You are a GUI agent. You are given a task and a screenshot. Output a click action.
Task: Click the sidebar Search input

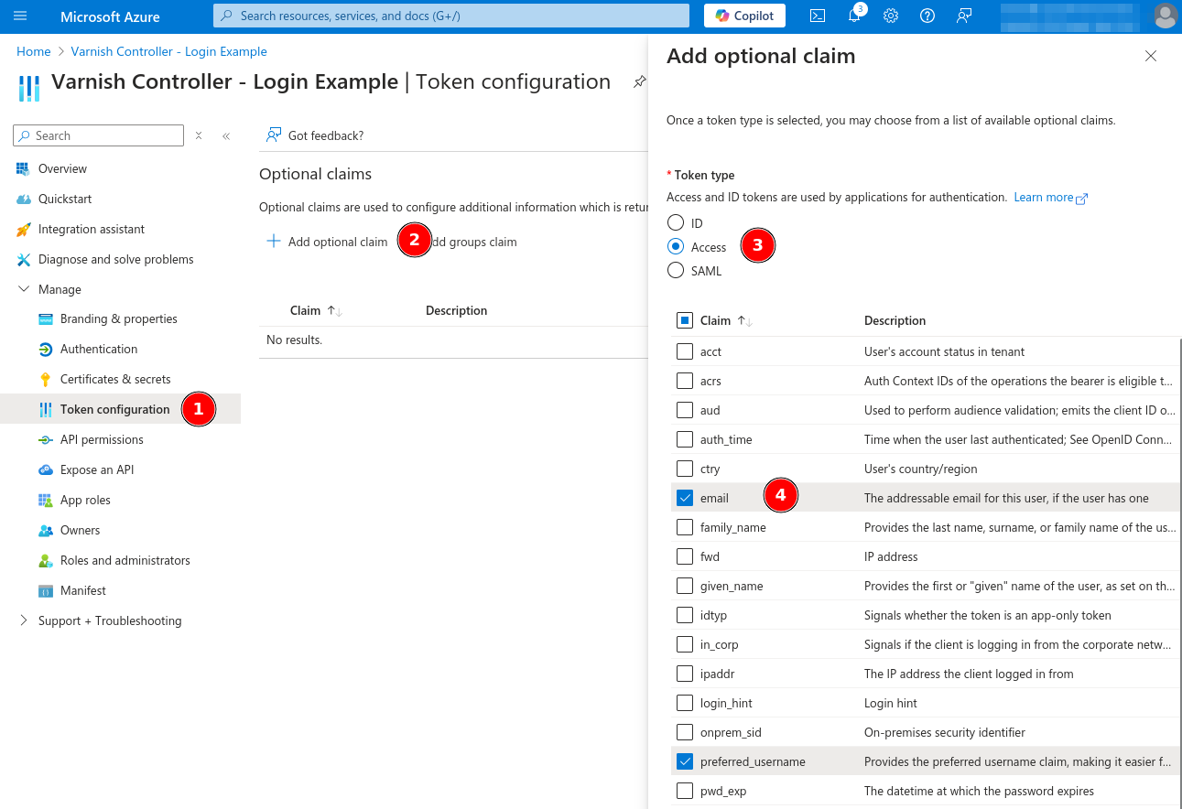tap(99, 135)
